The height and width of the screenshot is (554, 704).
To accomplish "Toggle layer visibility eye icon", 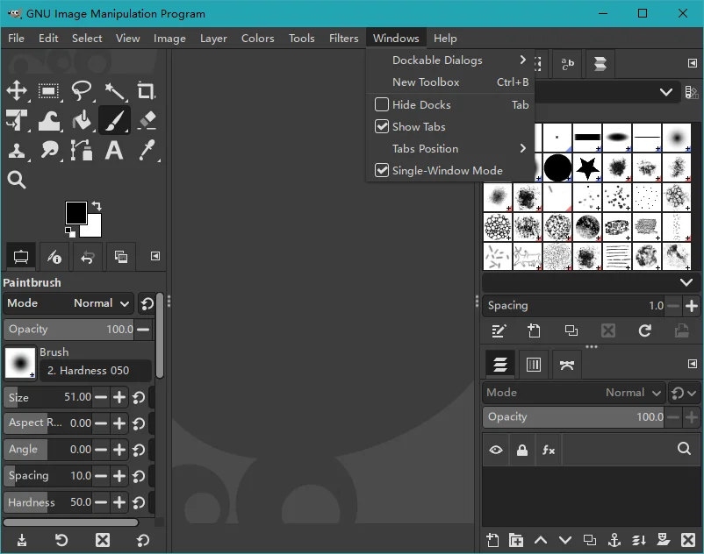I will (x=496, y=450).
